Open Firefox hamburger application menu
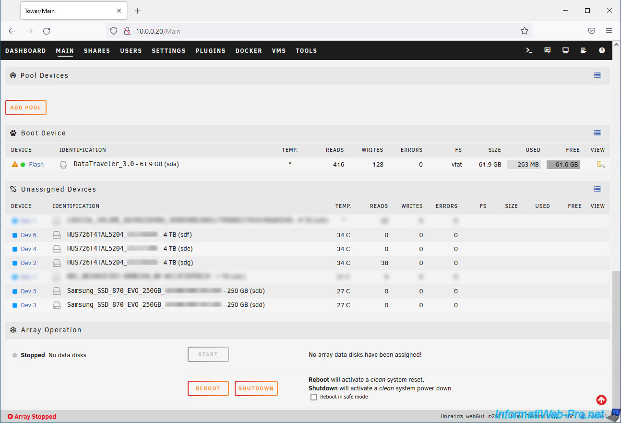Viewport: 621px width, 423px height. (x=609, y=31)
